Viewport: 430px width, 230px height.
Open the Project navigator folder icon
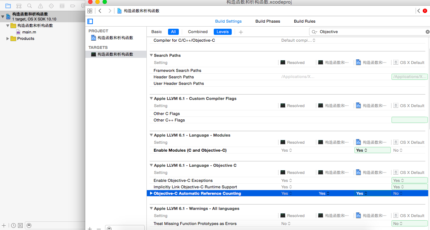(8, 6)
